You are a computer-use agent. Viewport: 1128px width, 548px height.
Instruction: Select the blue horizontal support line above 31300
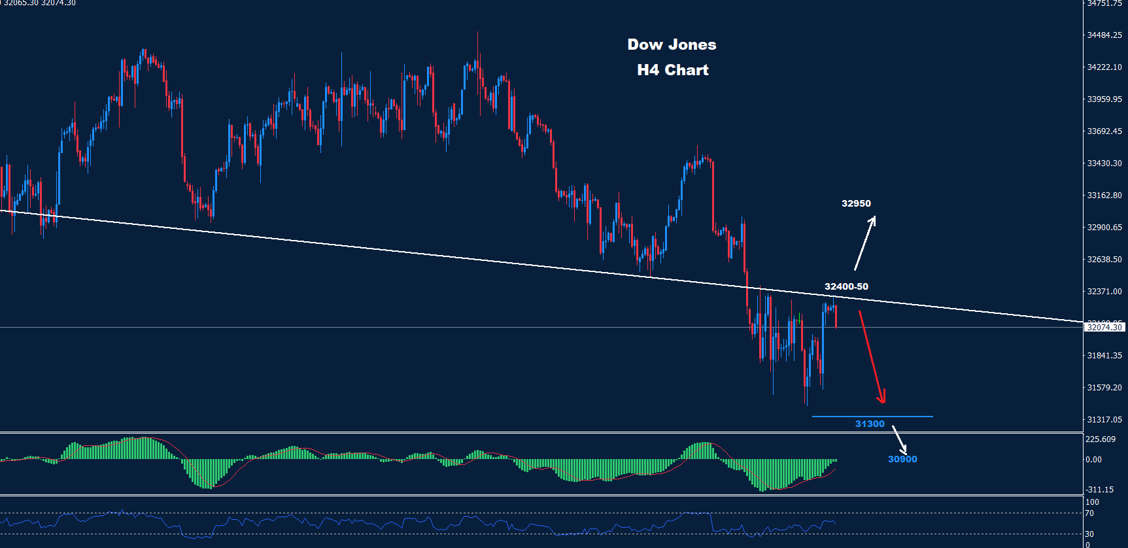point(872,416)
